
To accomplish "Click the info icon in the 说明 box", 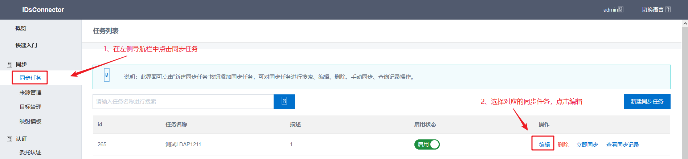I will click(107, 75).
